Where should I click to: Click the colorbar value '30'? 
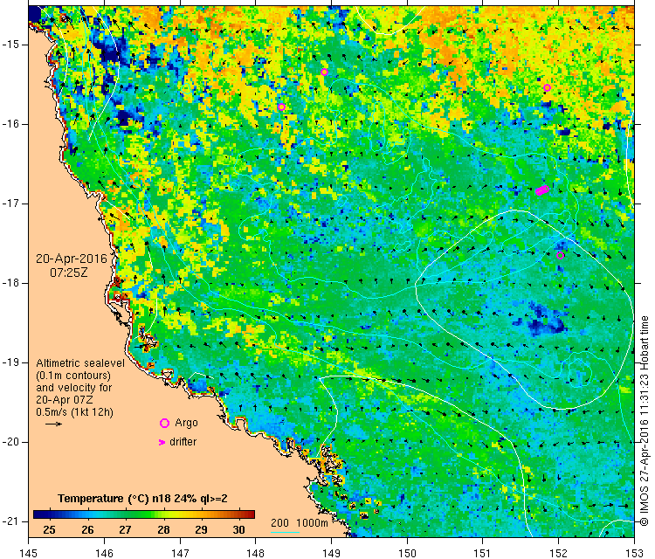click(x=238, y=530)
